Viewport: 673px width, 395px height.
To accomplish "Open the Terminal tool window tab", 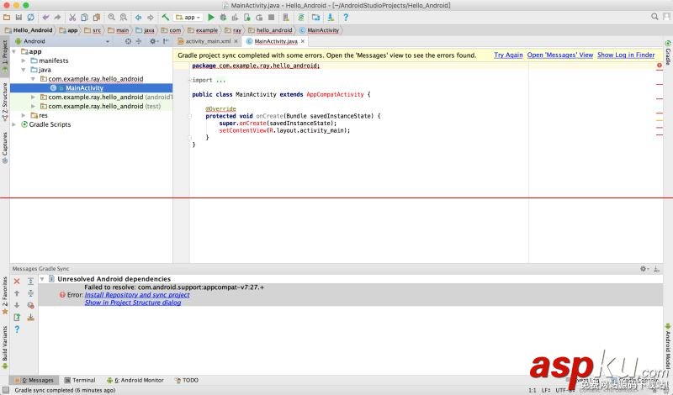I will click(80, 380).
